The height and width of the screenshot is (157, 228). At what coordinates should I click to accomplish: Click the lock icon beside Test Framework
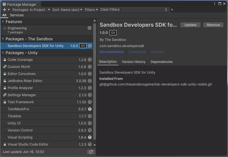click(x=5, y=102)
